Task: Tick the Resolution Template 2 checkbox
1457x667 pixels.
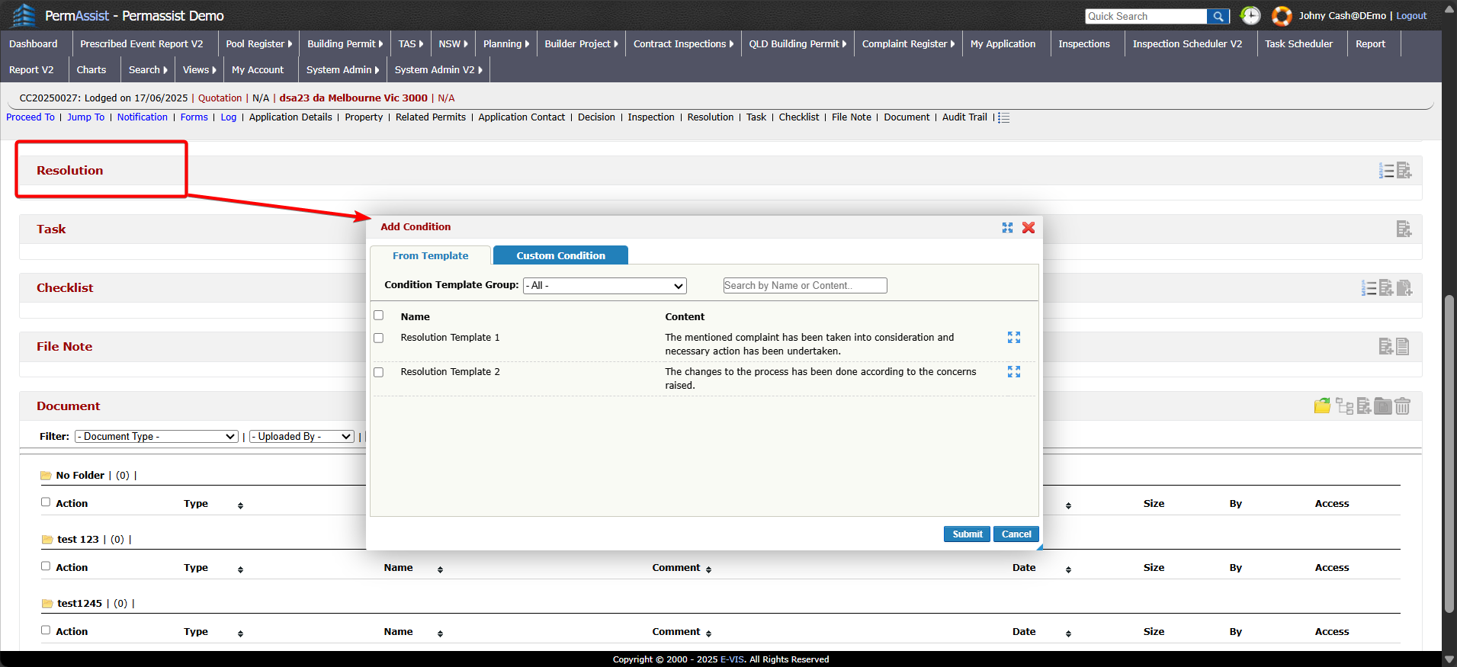Action: click(x=379, y=372)
